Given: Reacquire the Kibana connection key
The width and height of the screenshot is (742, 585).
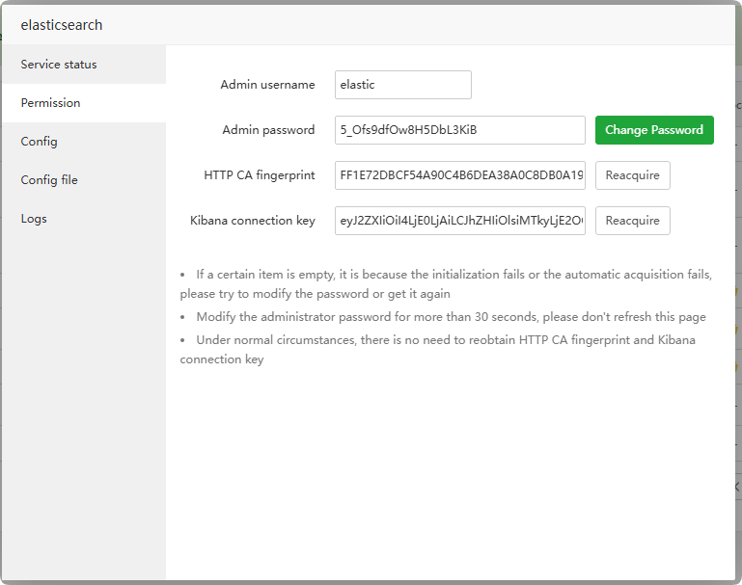Looking at the screenshot, I should pos(632,221).
